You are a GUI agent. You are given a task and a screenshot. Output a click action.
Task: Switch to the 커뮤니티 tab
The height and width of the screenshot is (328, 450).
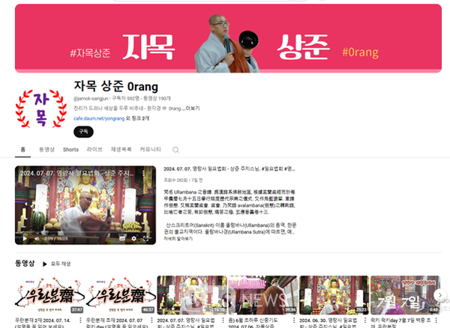(151, 150)
